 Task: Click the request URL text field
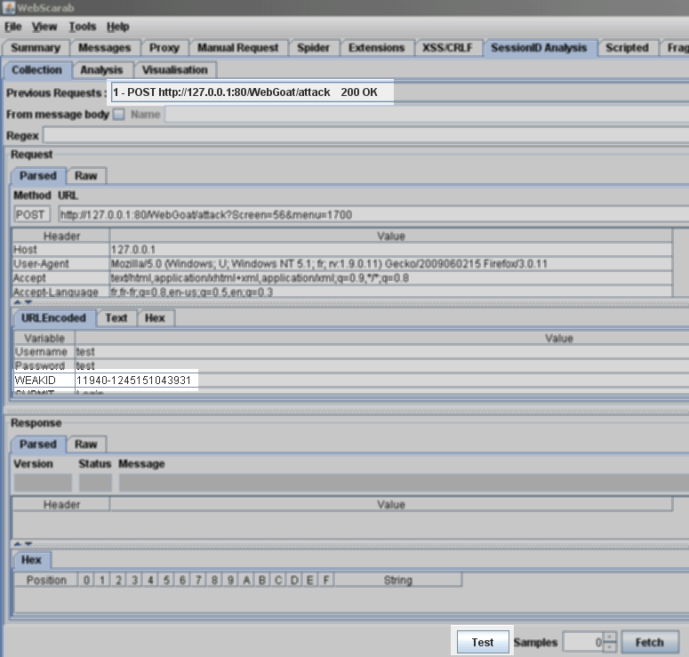tap(369, 214)
